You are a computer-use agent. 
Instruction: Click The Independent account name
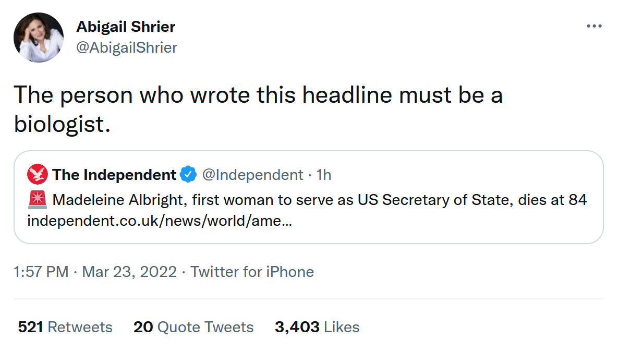[x=114, y=175]
